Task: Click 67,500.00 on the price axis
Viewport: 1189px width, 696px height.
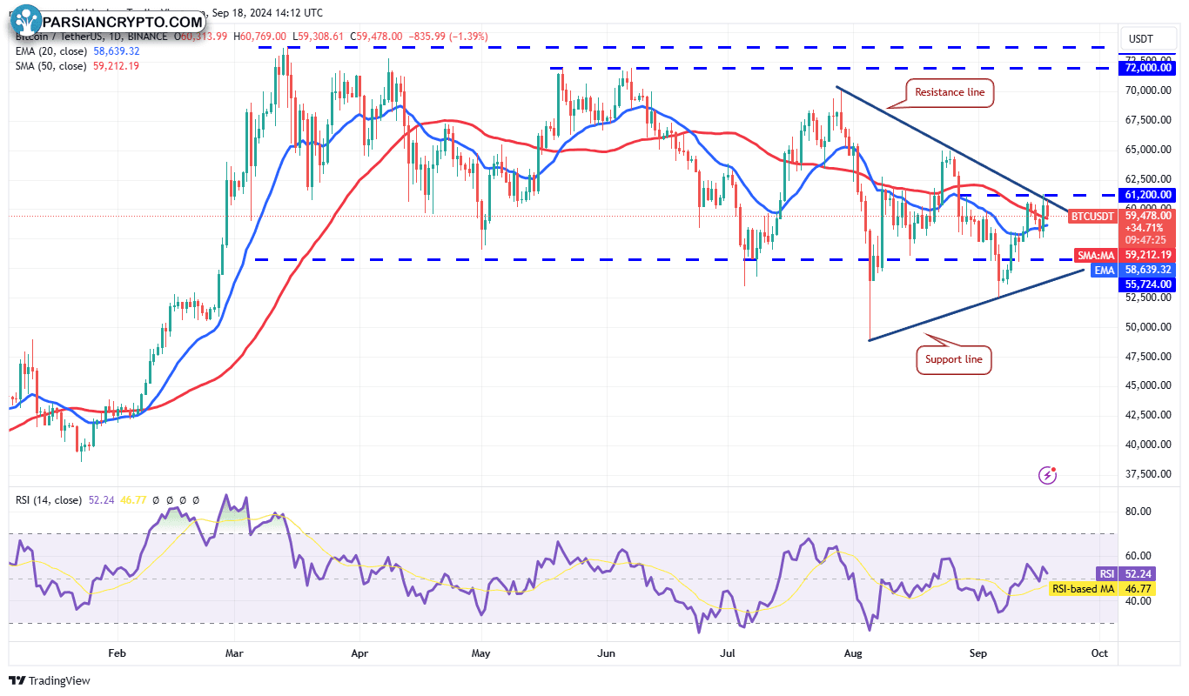Action: [1148, 120]
